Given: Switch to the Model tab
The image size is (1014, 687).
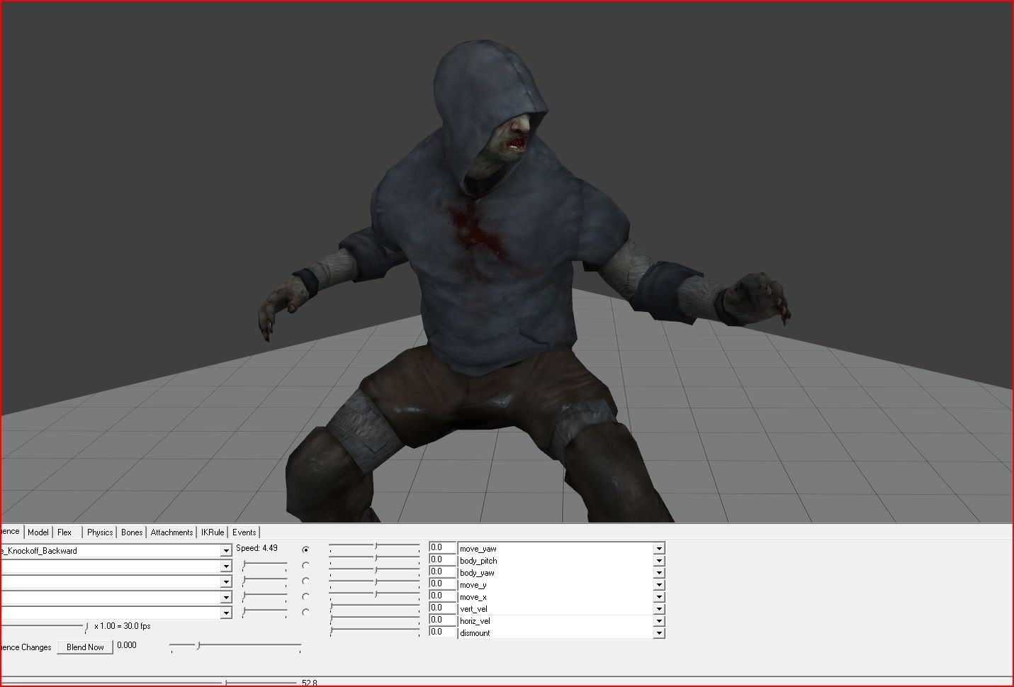Looking at the screenshot, I should tap(38, 532).
